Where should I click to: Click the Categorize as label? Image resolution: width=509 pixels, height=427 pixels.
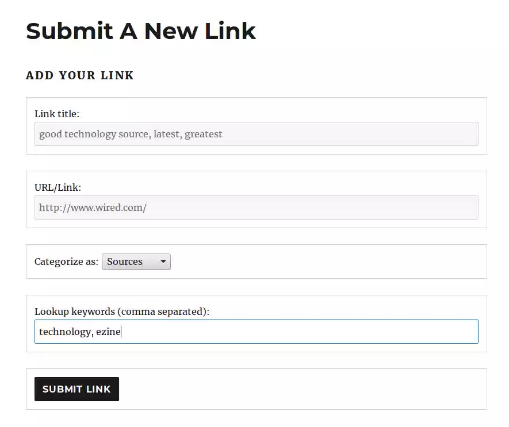click(x=66, y=261)
